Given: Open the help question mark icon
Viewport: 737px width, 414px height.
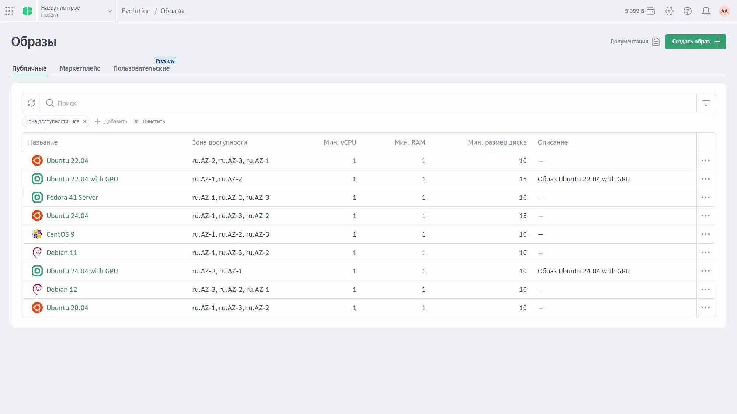Looking at the screenshot, I should pos(687,11).
